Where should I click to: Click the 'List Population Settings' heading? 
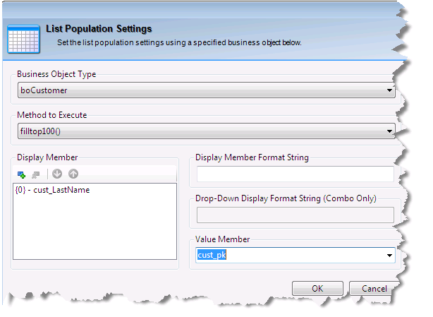point(99,29)
